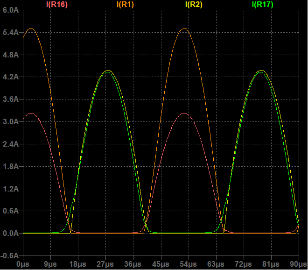Image resolution: width=308 pixels, height=270 pixels.
Task: Click the 2.4A vertical axis label
Action: click(x=11, y=144)
